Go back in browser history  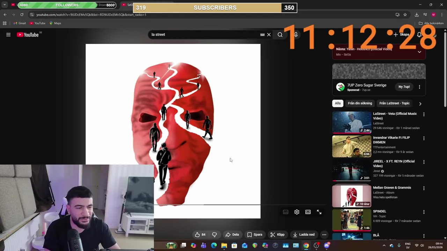5,15
